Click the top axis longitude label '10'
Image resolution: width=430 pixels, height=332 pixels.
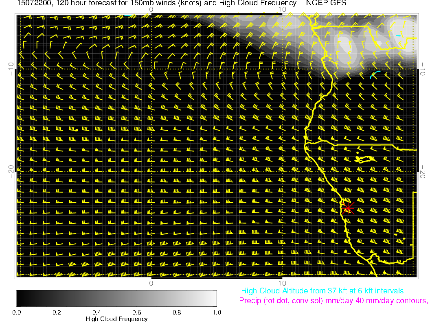(282, 10)
